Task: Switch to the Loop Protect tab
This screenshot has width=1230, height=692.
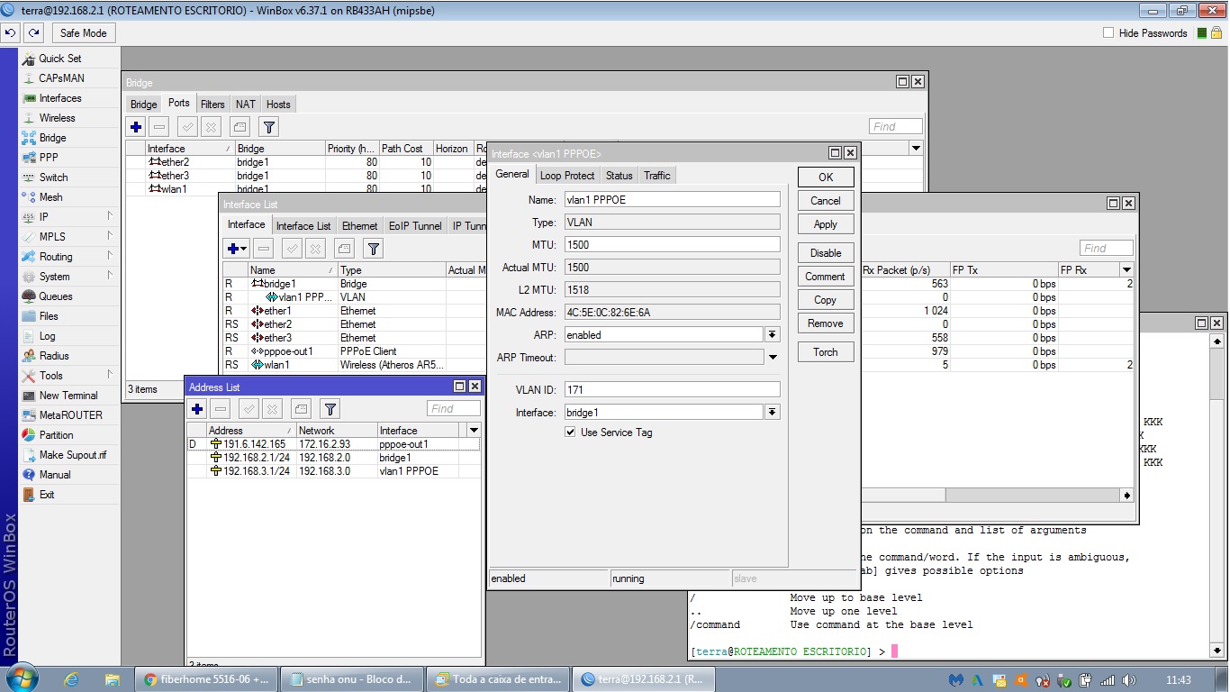Action: click(566, 176)
